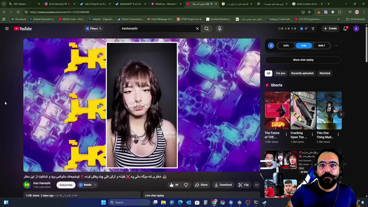Open the notifications bell

click(345, 28)
